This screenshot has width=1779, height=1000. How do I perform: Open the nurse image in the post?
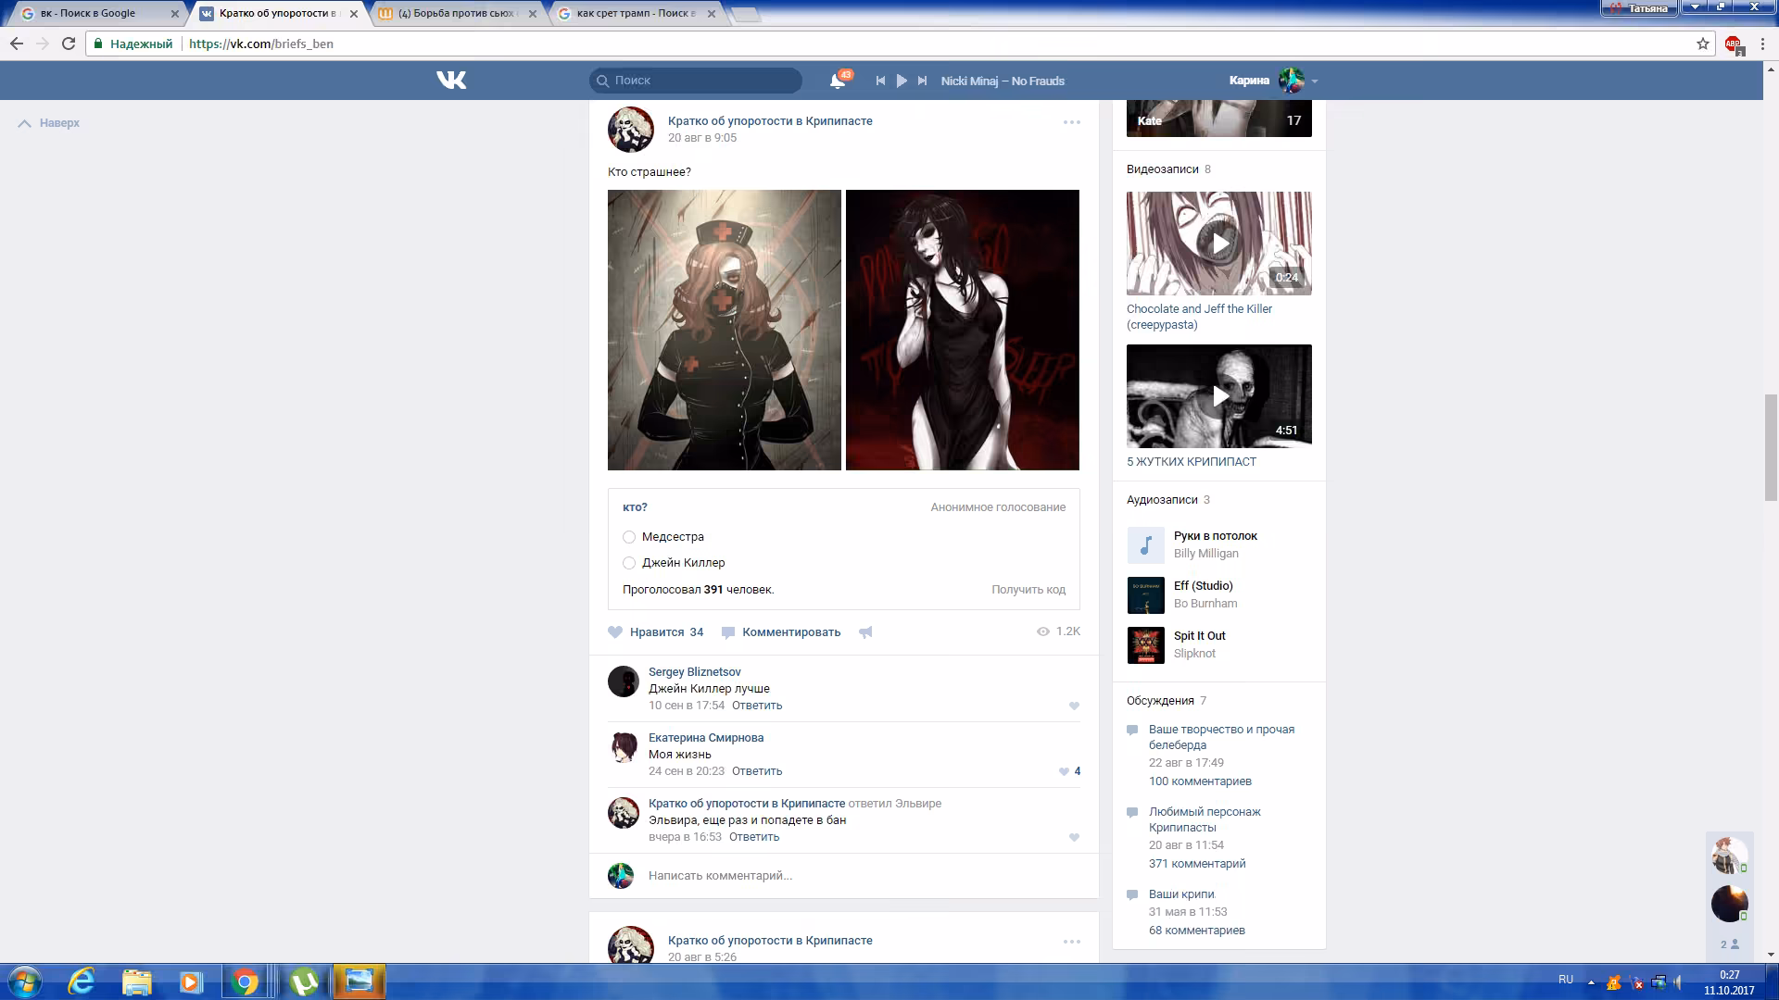point(725,330)
